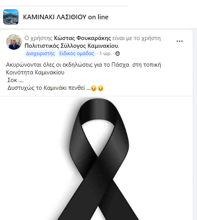Open the post via the 1 ώρ. timestamp
Screen dimensions: 197x220
pyautogui.click(x=105, y=54)
